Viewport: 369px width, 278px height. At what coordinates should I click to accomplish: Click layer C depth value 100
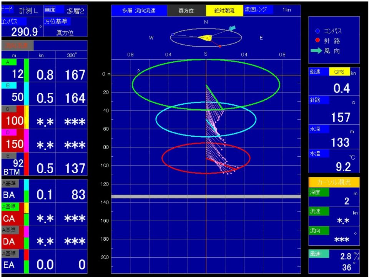tap(15, 121)
